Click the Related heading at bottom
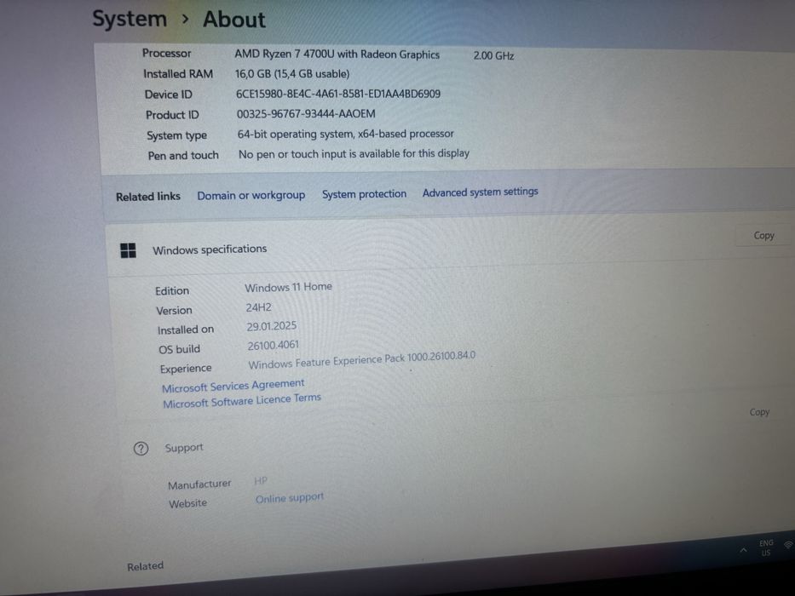The height and width of the screenshot is (596, 795). [145, 566]
